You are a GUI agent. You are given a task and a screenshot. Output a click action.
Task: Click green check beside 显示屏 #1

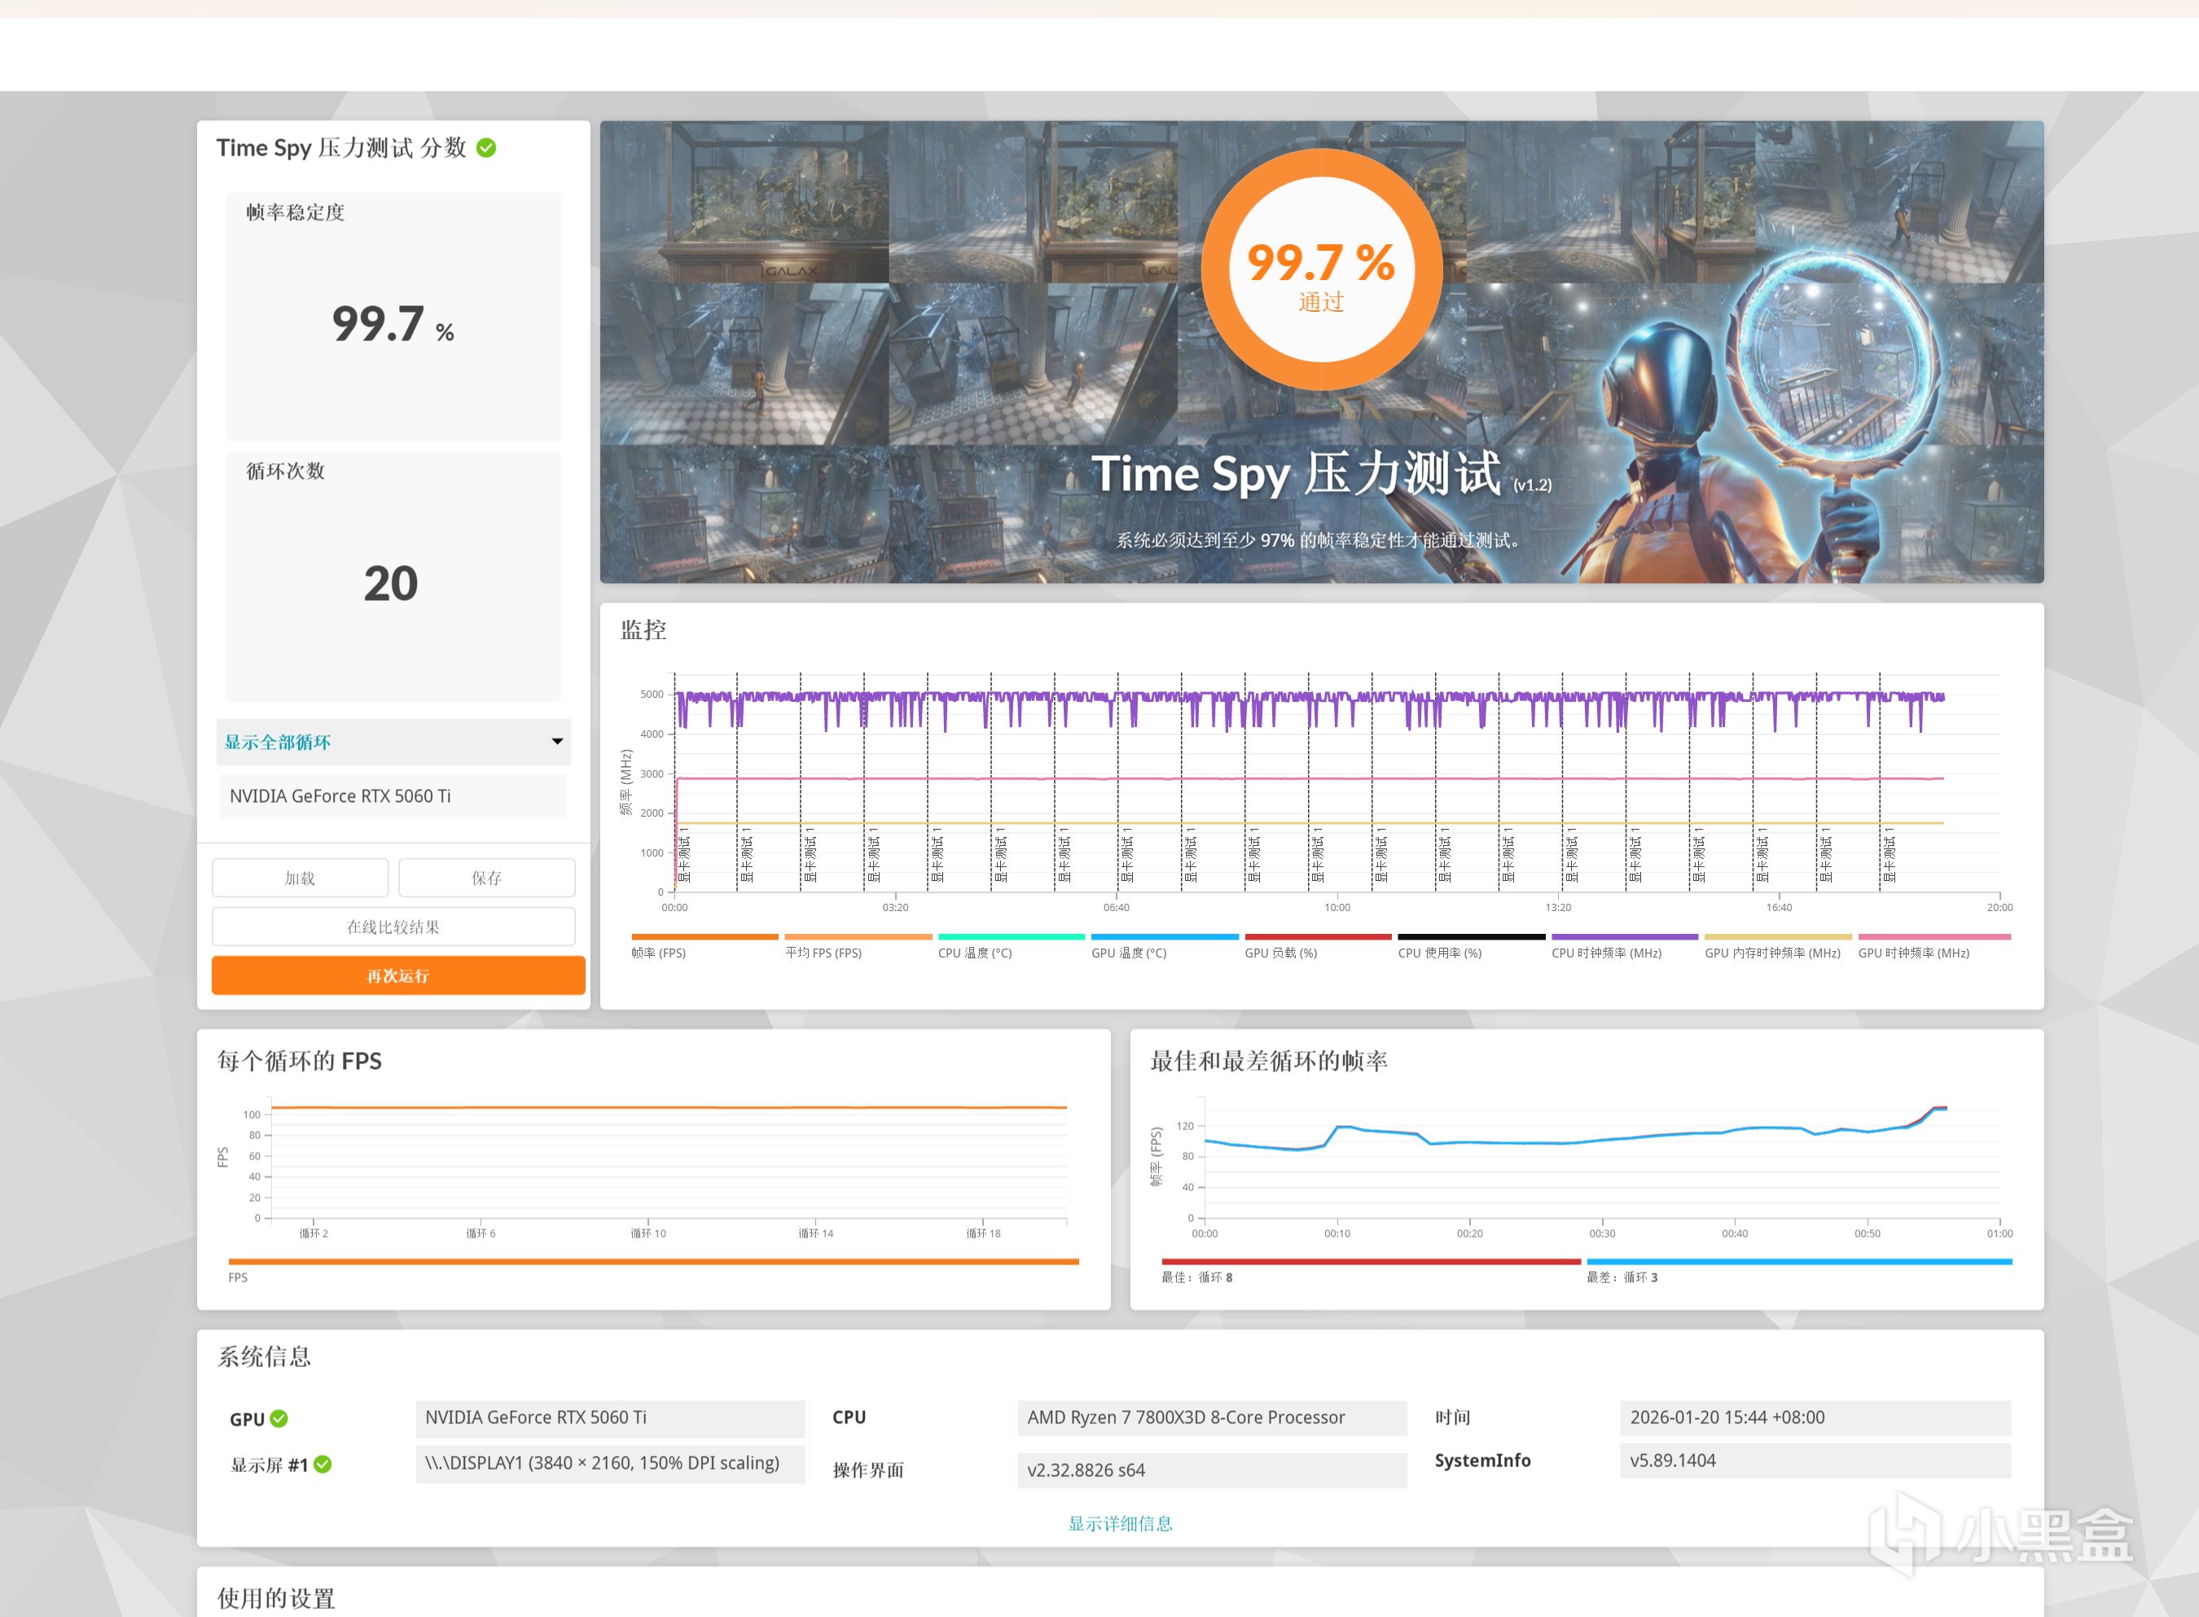coord(323,1464)
